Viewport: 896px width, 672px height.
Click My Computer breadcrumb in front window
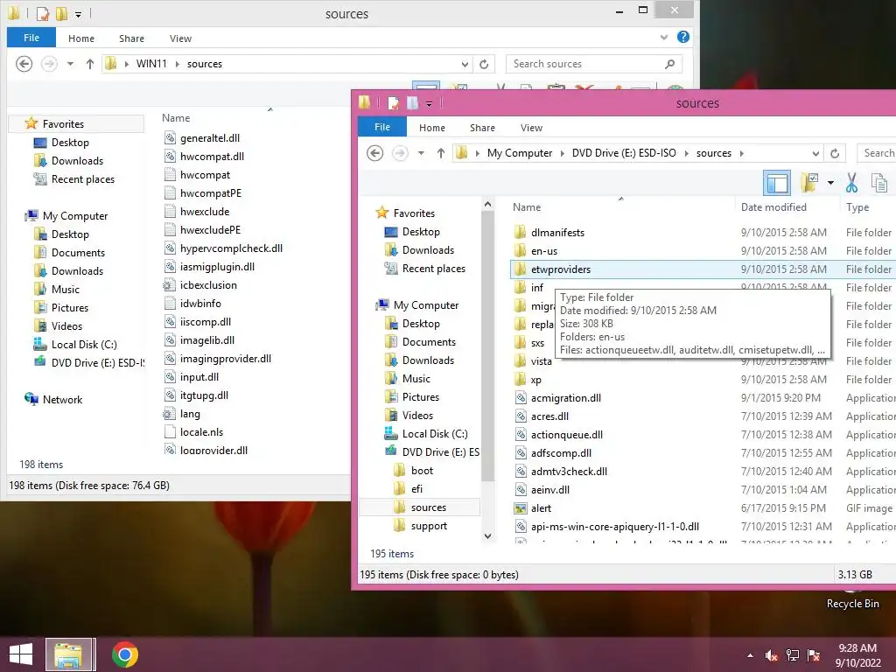(520, 153)
